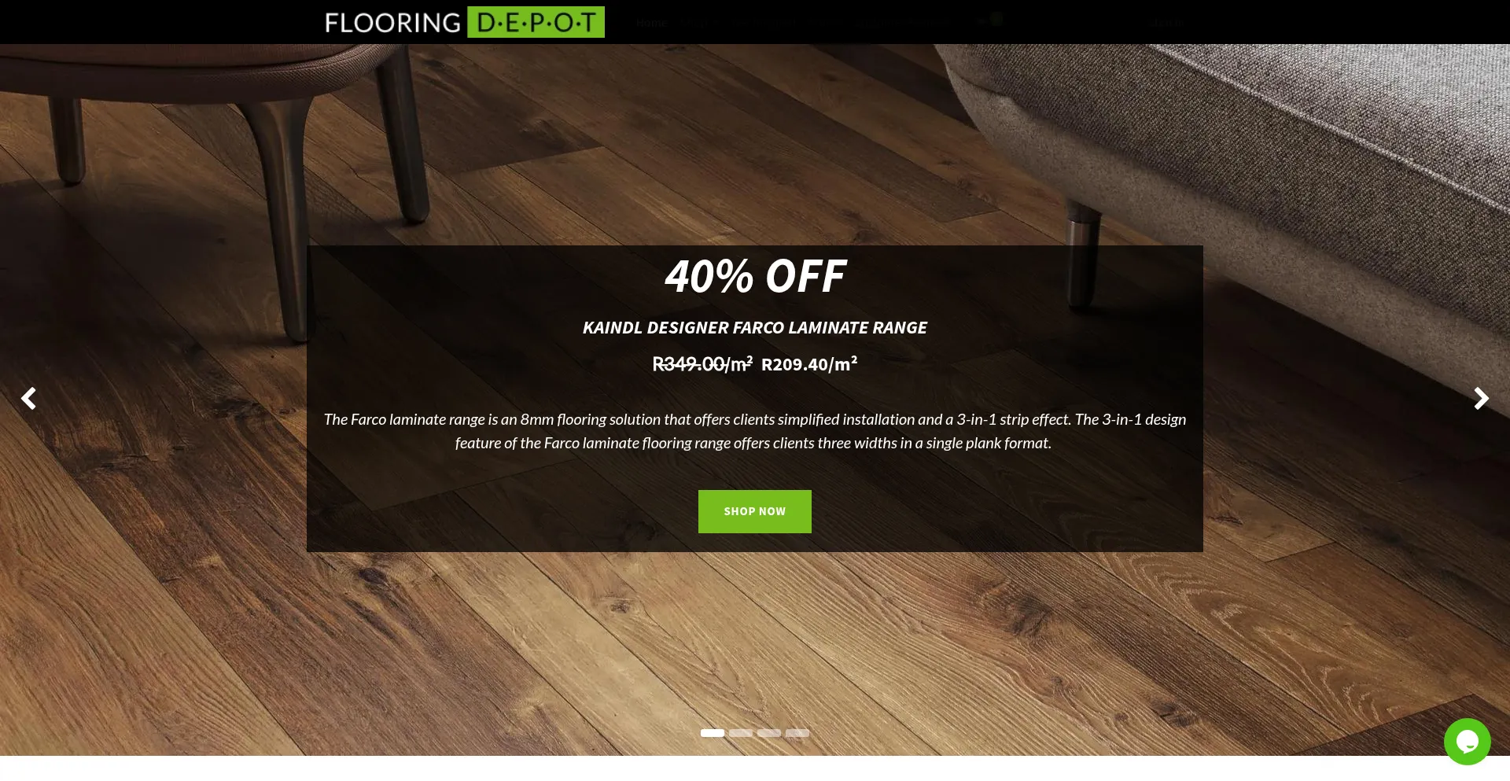Open the Sign In link in header

1168,23
